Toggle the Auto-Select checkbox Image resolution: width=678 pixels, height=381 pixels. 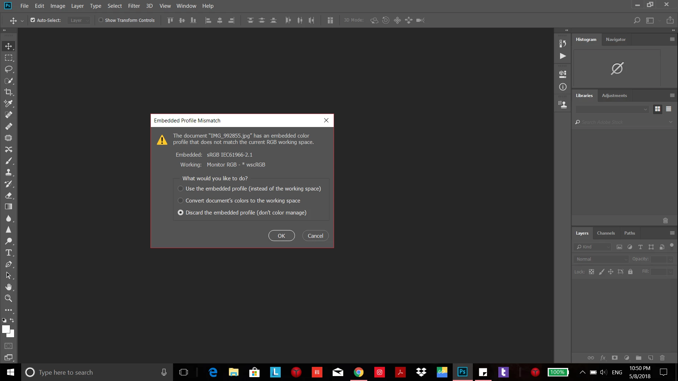pyautogui.click(x=33, y=20)
